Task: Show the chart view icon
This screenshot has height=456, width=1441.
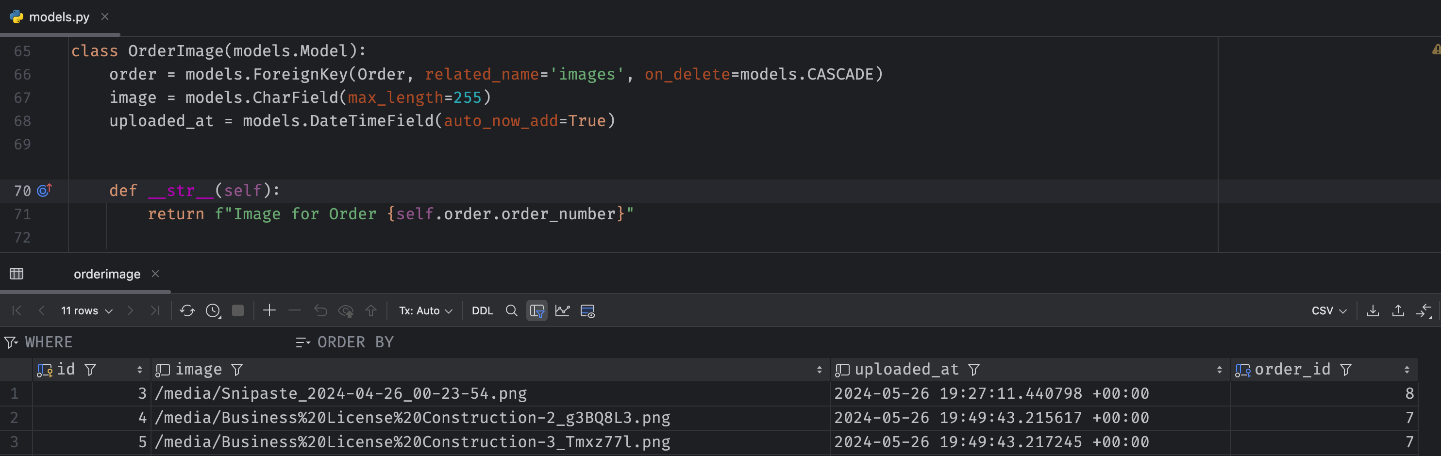Action: pos(562,310)
